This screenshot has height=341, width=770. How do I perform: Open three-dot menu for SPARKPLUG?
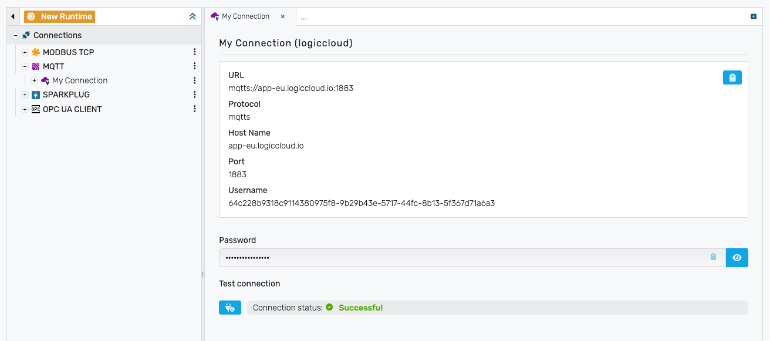pos(195,94)
